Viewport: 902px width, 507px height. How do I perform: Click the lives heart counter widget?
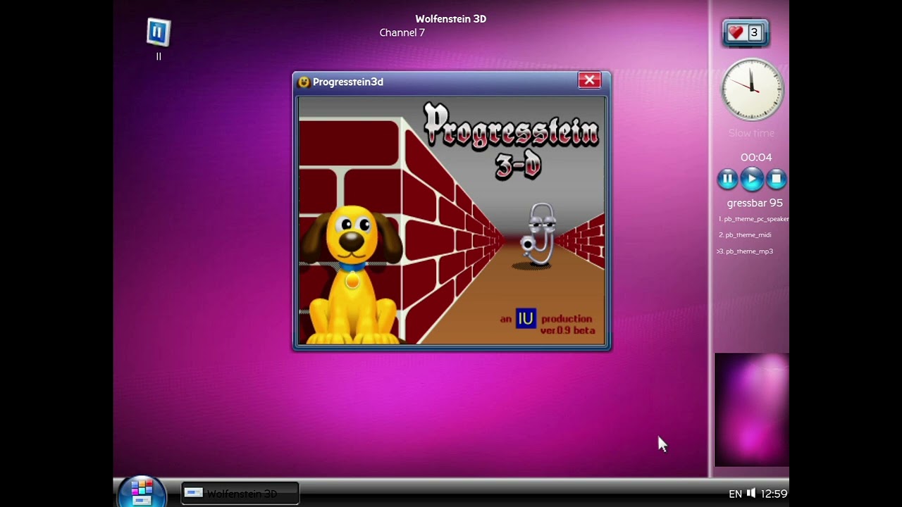point(746,32)
